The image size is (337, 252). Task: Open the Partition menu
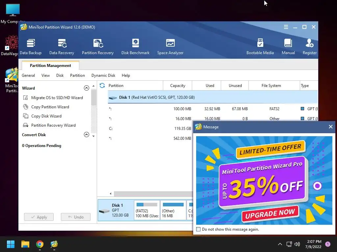[77, 75]
